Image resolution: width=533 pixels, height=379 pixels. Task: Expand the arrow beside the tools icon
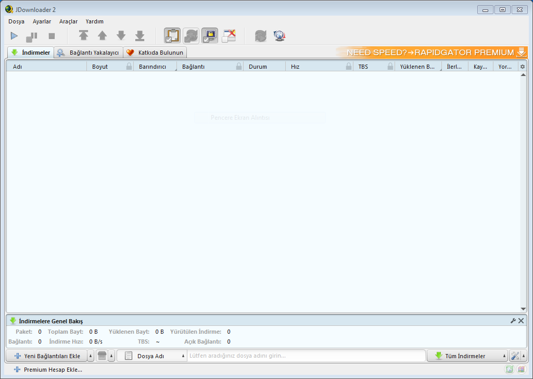pyautogui.click(x=524, y=356)
